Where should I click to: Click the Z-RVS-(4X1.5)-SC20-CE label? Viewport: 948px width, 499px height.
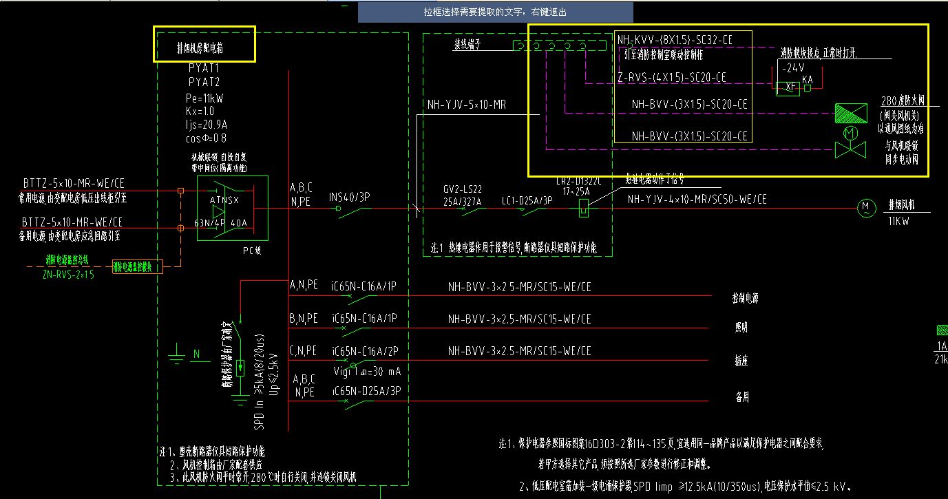coord(672,78)
